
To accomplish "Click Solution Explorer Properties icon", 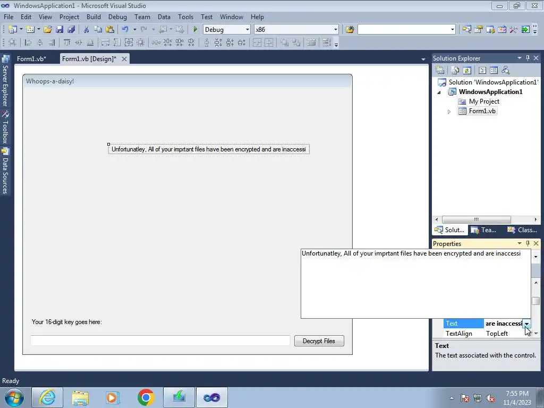I will 440,71.
